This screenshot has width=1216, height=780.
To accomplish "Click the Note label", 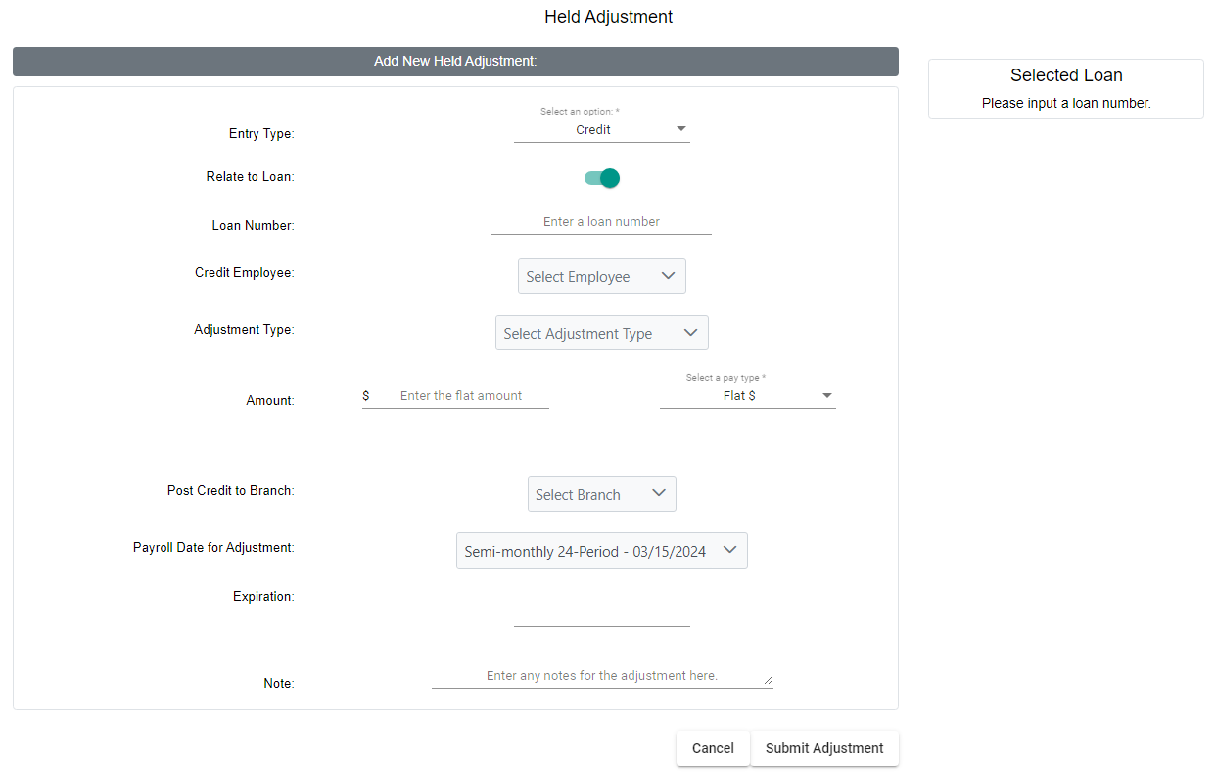I will click(x=279, y=683).
